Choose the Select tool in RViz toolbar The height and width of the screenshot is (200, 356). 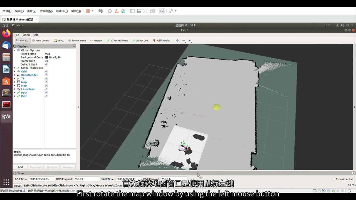[59, 41]
